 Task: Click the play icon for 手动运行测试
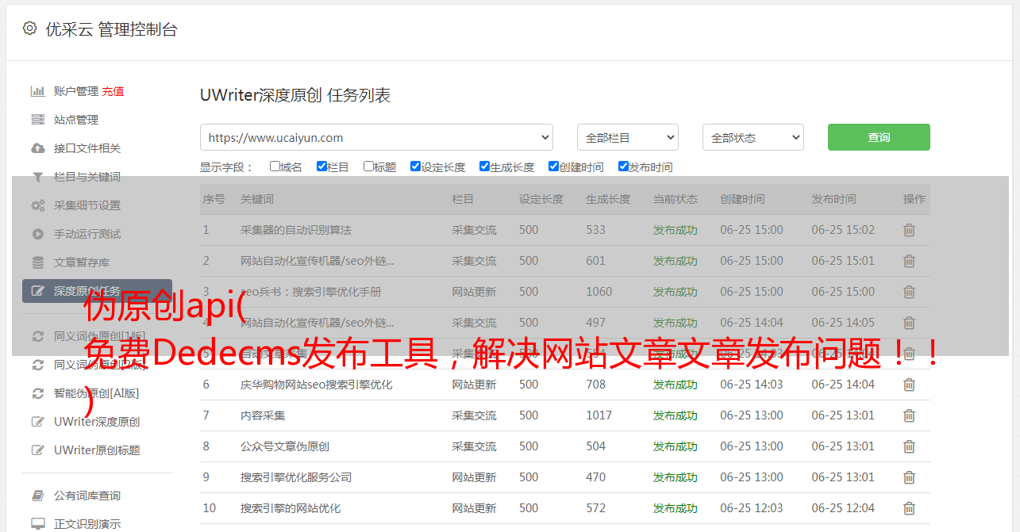pos(37,234)
